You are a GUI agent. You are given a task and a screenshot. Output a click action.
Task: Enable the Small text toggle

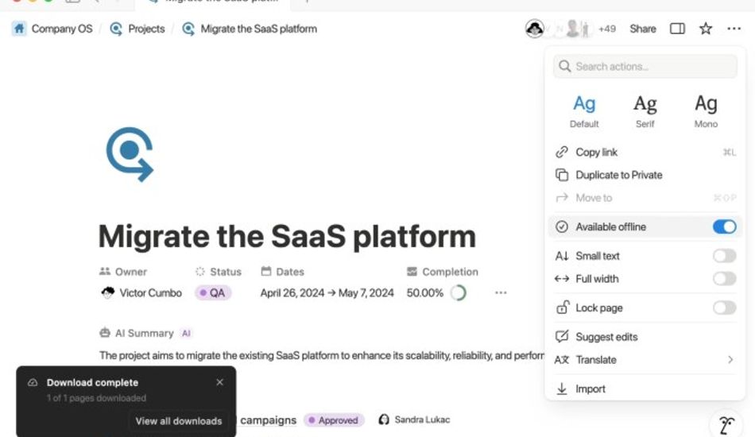(724, 256)
